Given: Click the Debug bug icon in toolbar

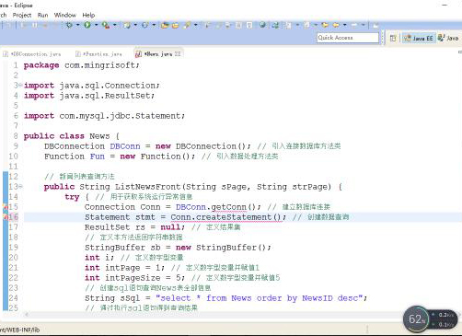Looking at the screenshot, I should (x=69, y=25).
